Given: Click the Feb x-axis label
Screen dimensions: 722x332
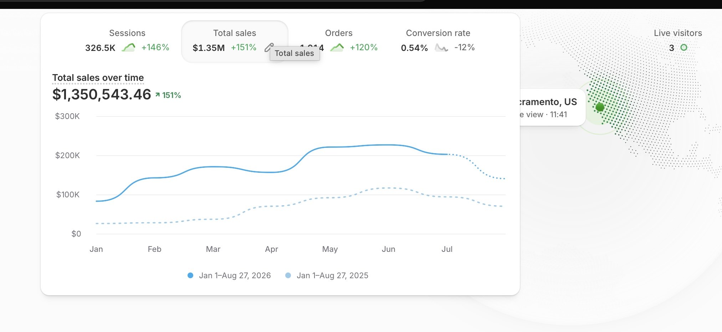Looking at the screenshot, I should tap(155, 249).
